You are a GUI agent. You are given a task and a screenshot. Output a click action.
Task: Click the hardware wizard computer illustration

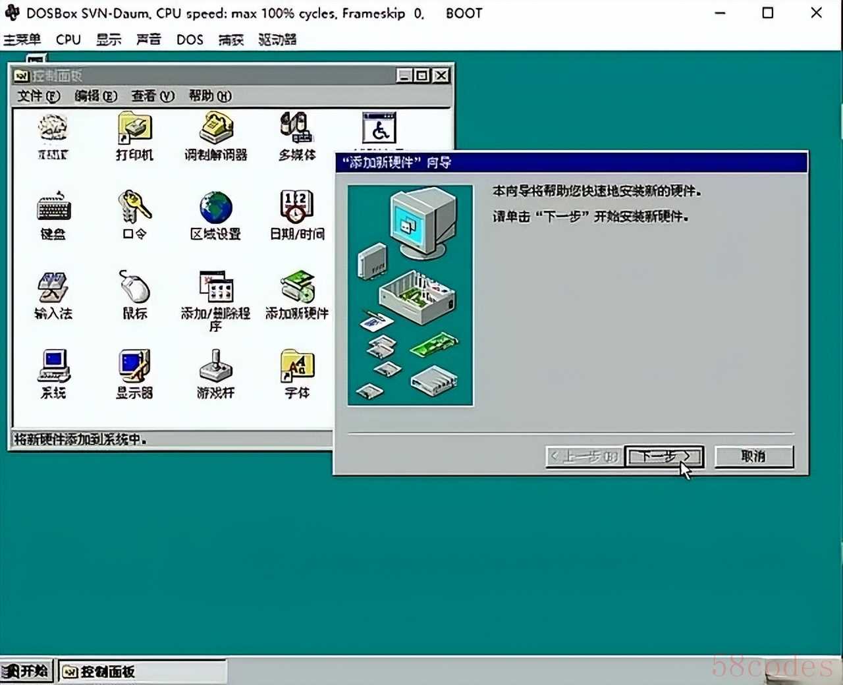[410, 296]
